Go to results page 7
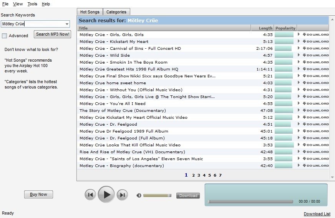This screenshot has width=335, height=218. tap(220, 175)
